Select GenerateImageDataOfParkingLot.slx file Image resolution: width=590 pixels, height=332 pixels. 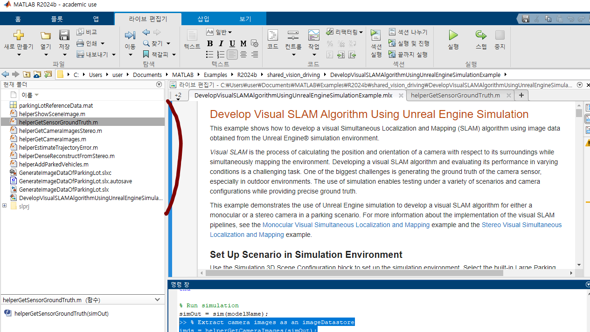click(x=64, y=190)
